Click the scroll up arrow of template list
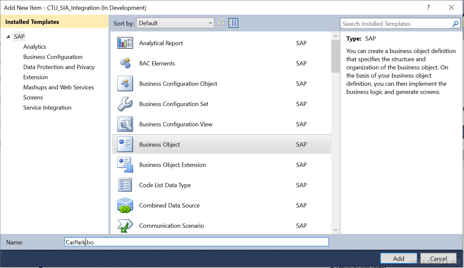This screenshot has height=268, width=464. tap(335, 36)
